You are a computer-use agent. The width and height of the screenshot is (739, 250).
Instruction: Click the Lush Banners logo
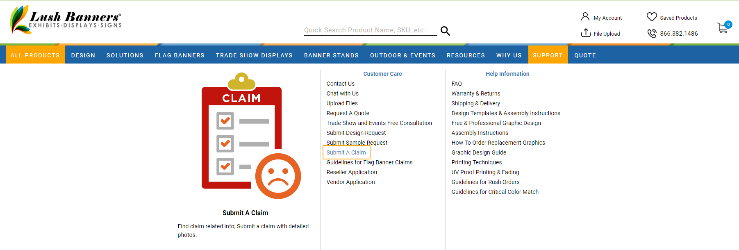pyautogui.click(x=66, y=20)
